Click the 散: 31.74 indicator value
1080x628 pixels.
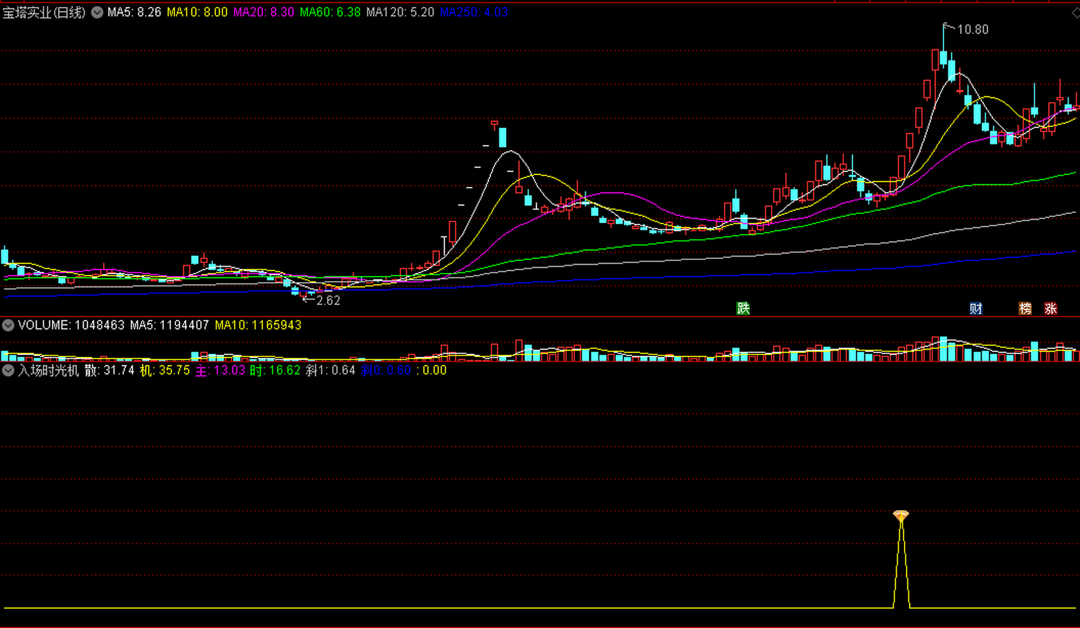(x=109, y=370)
